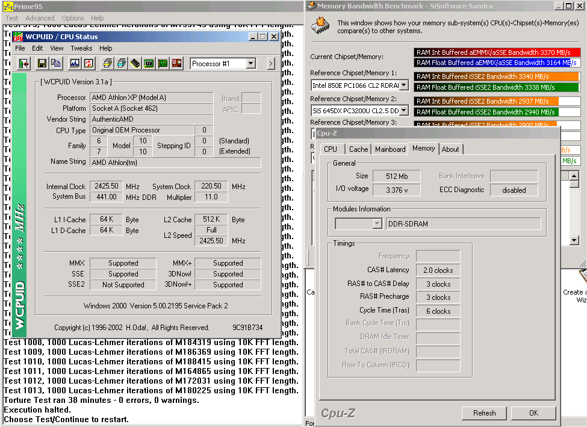The width and height of the screenshot is (587, 427).
Task: Click the red motherboard icon
Action: (x=176, y=63)
